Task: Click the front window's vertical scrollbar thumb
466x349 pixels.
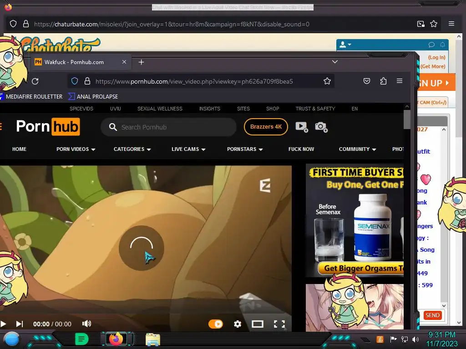Action: [407, 120]
